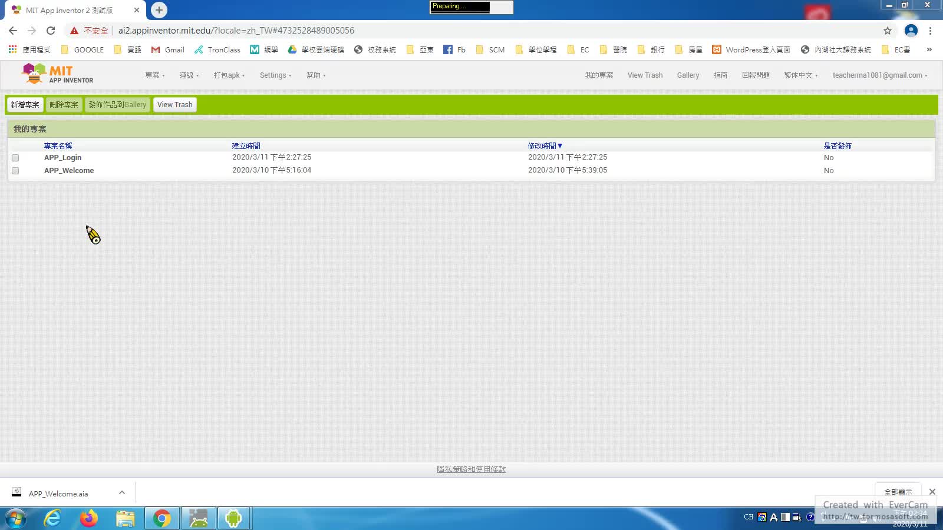Expand APP_Welcome.aia download options chevron
Viewport: 943px width, 530px height.
coord(122,492)
